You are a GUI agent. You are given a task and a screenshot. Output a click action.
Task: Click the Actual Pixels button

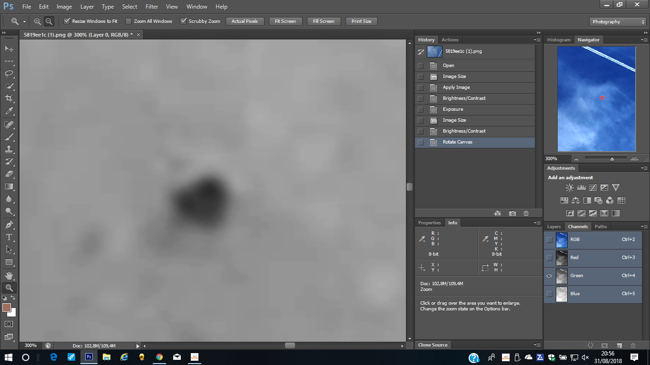245,21
